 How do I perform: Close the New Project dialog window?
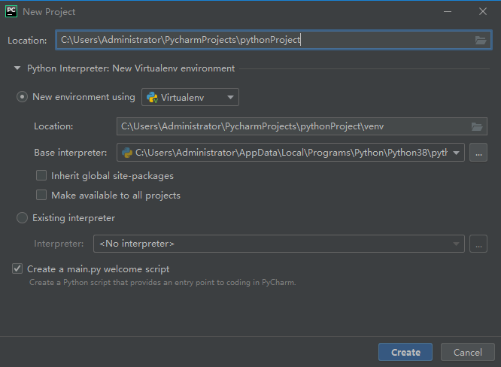click(483, 11)
